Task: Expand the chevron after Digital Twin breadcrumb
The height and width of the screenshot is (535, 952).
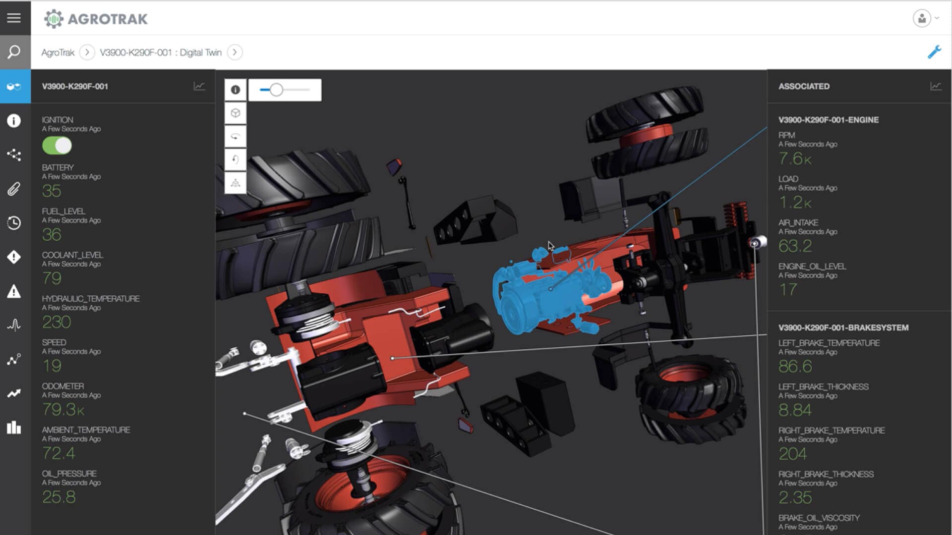Action: tap(235, 52)
